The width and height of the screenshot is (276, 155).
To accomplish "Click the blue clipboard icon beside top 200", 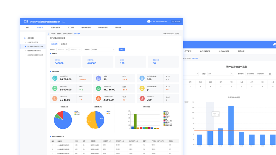I will pos(142,78).
